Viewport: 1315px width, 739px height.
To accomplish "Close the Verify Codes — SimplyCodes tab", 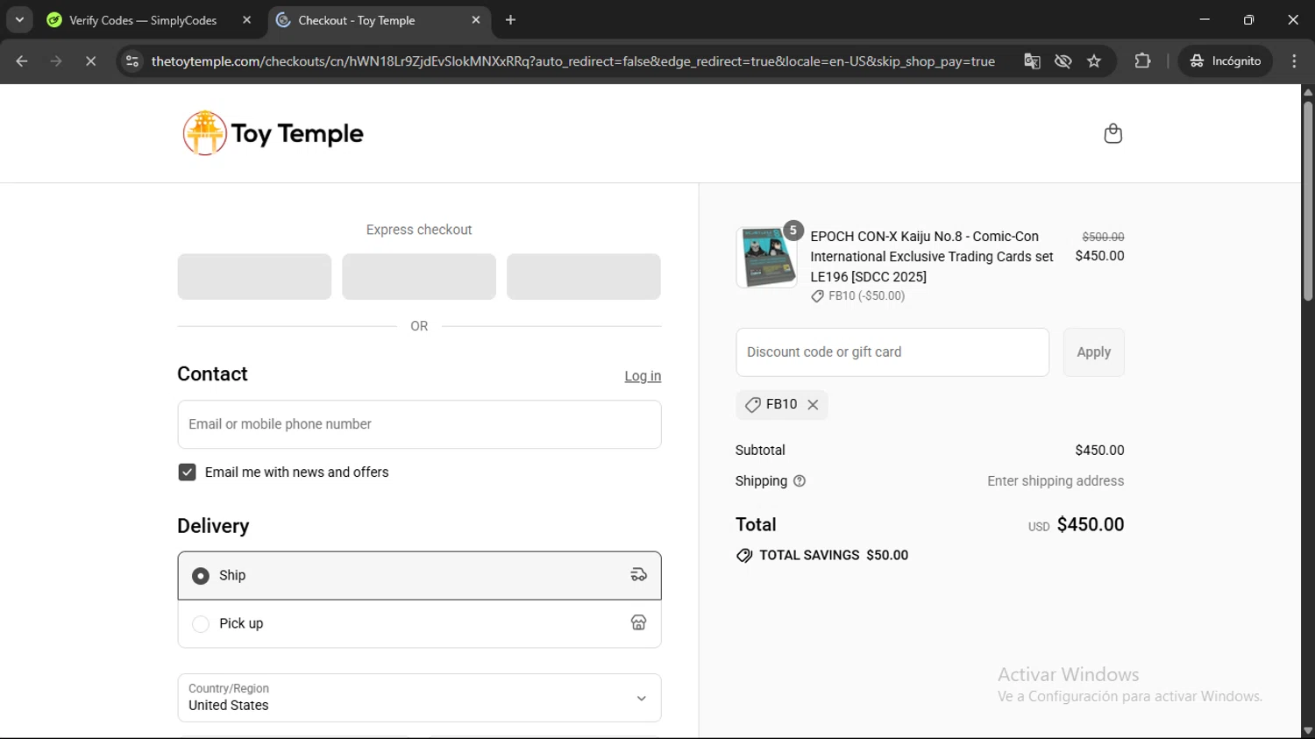I will coord(246,20).
